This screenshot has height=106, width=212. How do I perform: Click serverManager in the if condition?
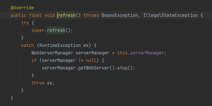coord(59,60)
